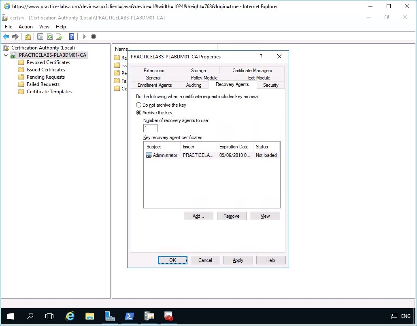
Task: Open PowerShell from the taskbar
Action: click(129, 316)
